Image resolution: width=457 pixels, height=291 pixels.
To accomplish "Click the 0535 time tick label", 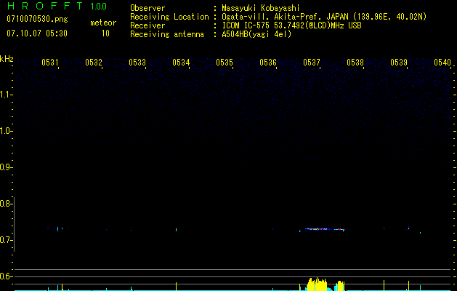I will click(x=225, y=63).
